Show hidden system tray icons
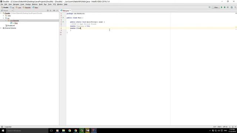 (210, 130)
